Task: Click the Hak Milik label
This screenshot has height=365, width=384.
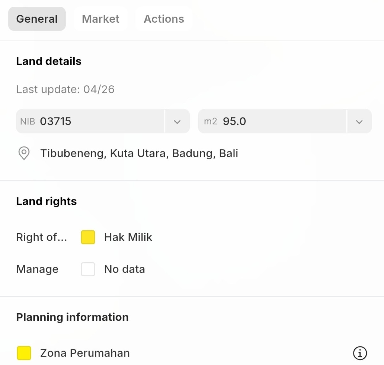Action: [x=128, y=237]
